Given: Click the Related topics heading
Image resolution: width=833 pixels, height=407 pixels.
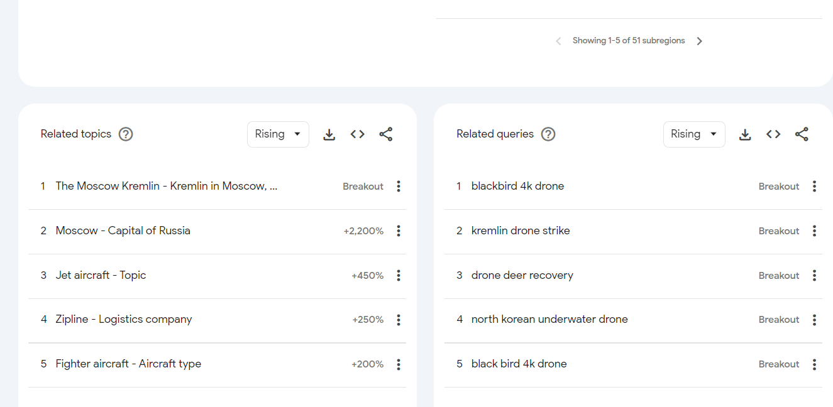Looking at the screenshot, I should coord(76,134).
